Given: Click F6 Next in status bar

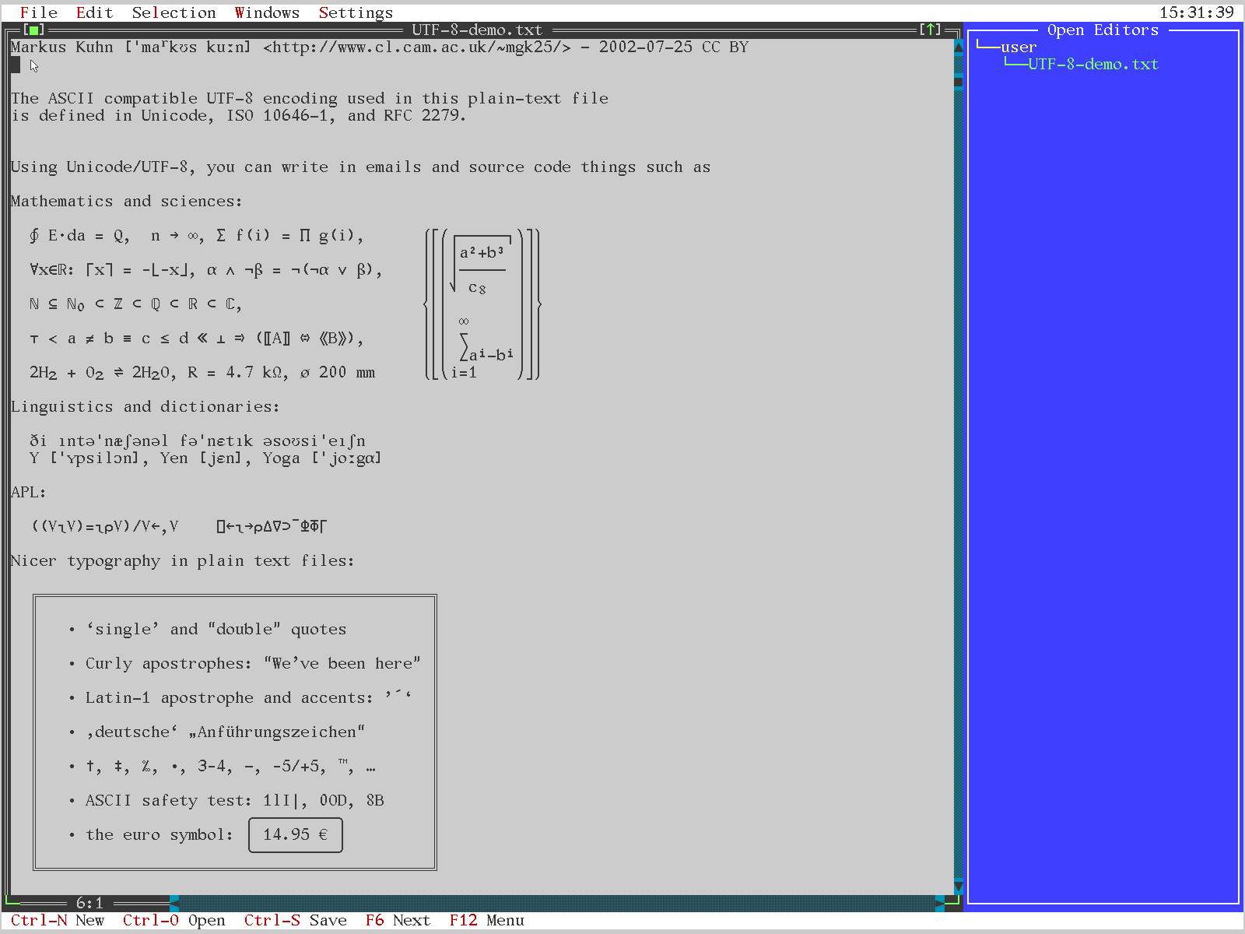Looking at the screenshot, I should pyautogui.click(x=398, y=920).
